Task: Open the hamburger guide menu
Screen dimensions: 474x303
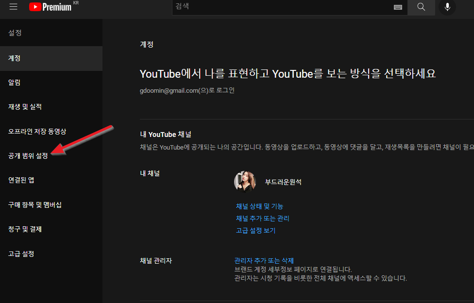Action: (13, 7)
